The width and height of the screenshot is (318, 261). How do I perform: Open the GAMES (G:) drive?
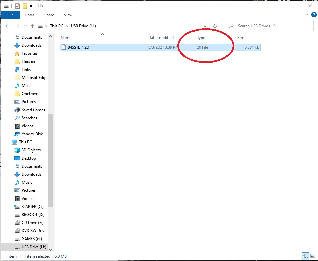click(32, 239)
